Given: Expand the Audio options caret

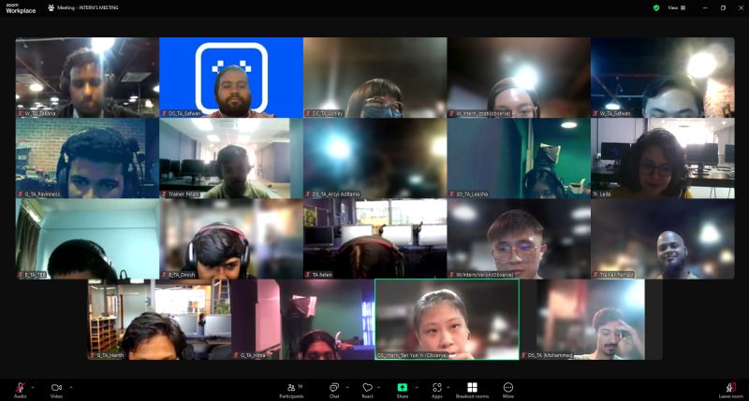Looking at the screenshot, I should (33, 387).
